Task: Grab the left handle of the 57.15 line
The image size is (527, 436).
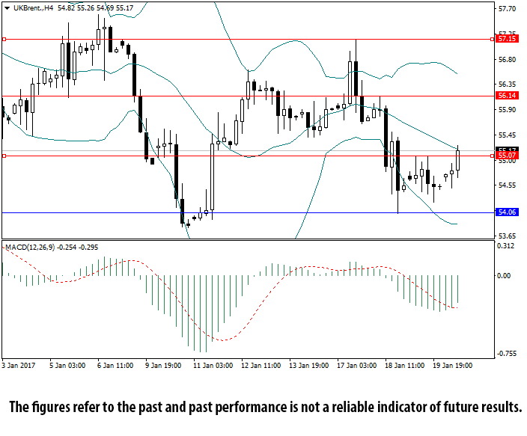Action: tap(4, 40)
